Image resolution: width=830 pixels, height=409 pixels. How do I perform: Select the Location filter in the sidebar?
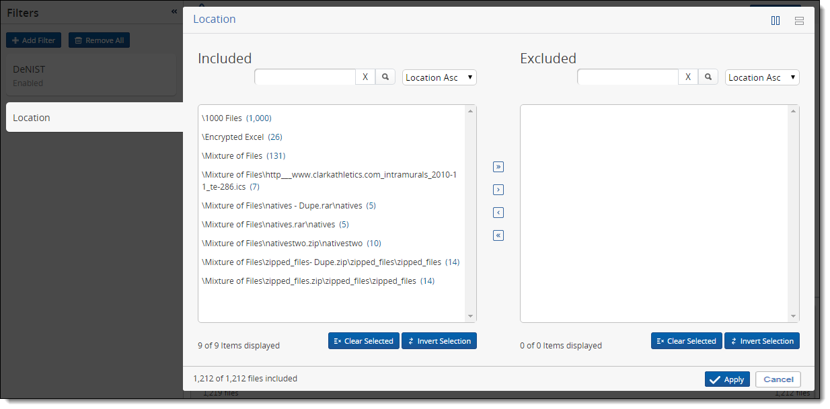(x=92, y=116)
